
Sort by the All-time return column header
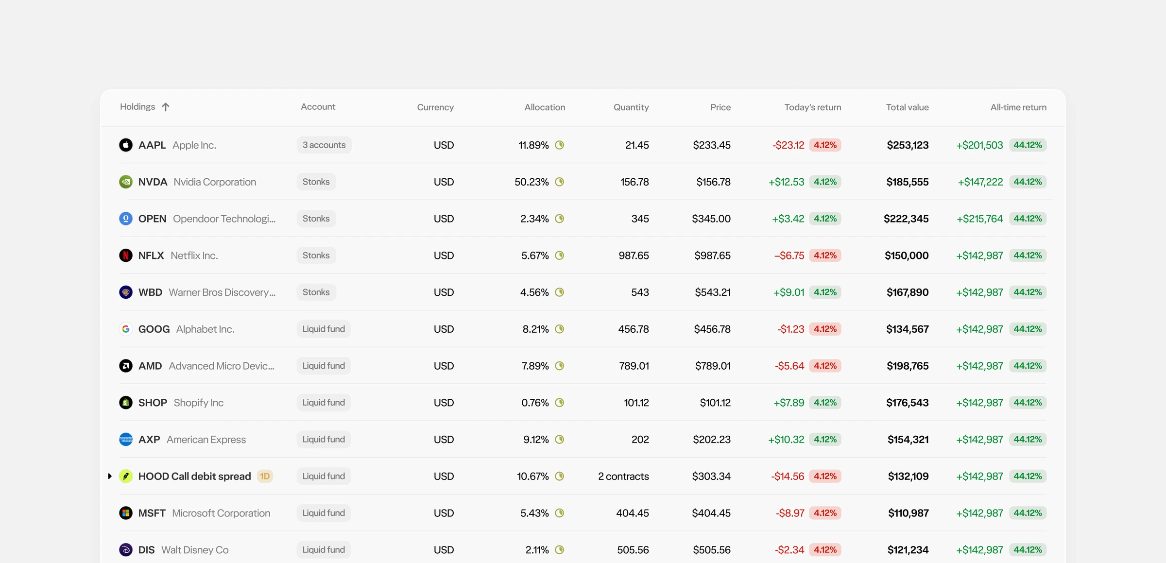pos(1018,107)
